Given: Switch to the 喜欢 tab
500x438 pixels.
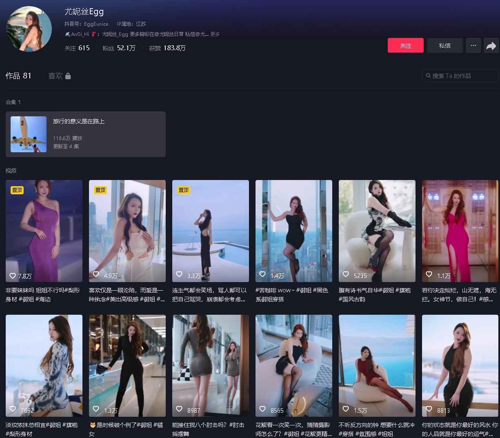Looking at the screenshot, I should click(x=55, y=76).
